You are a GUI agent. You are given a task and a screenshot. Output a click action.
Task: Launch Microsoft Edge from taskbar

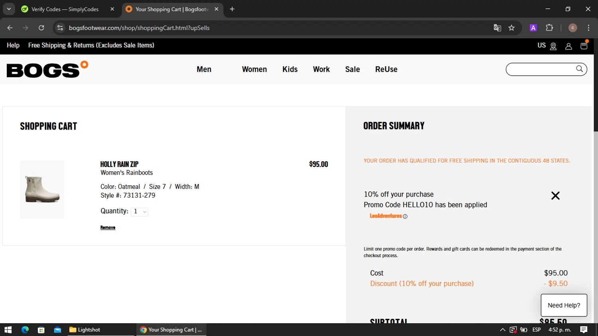25,330
